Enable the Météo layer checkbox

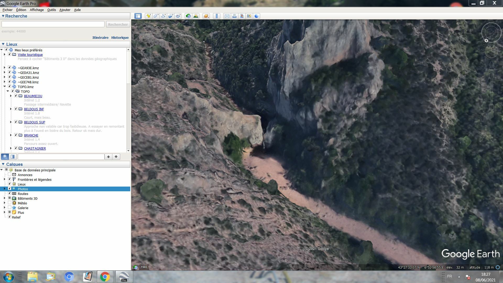[10, 203]
